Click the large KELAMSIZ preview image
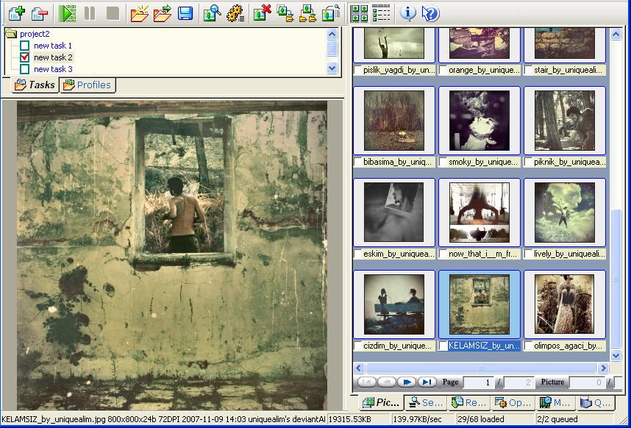 click(172, 255)
